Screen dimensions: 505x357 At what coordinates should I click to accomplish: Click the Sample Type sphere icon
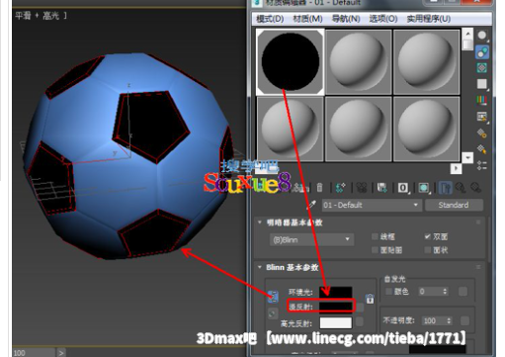click(482, 36)
